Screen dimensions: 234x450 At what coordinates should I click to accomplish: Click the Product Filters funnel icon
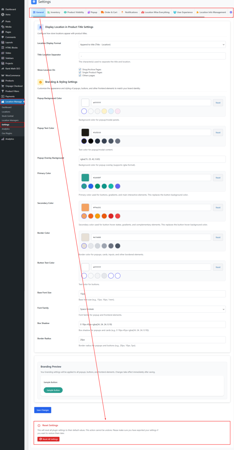tap(3, 91)
